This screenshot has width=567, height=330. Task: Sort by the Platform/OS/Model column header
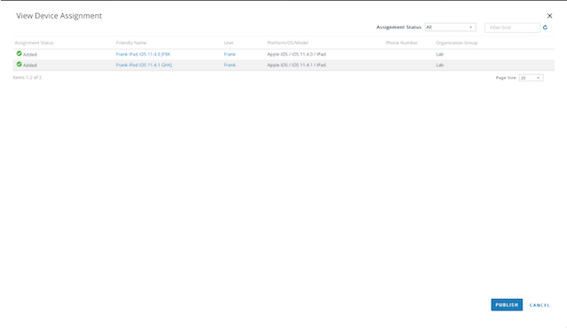click(288, 42)
